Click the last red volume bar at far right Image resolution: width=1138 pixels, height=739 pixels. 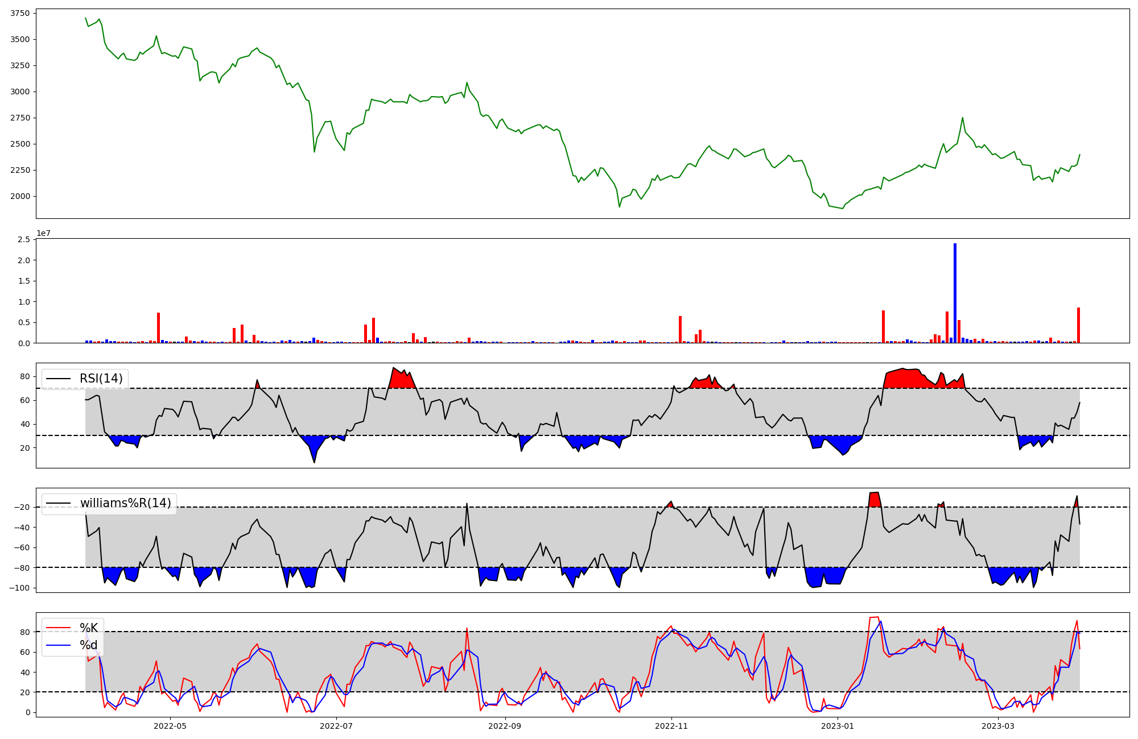point(1078,325)
